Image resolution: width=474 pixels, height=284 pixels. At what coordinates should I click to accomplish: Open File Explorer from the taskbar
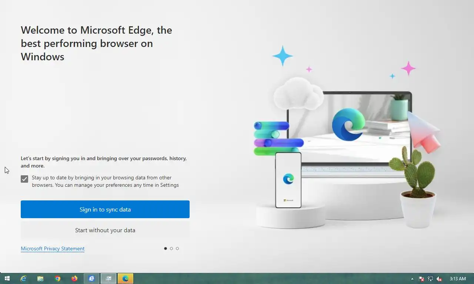click(40, 278)
